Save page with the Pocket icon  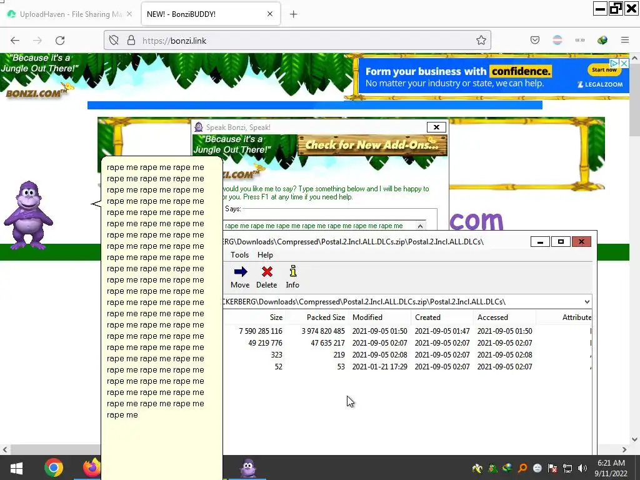(535, 41)
